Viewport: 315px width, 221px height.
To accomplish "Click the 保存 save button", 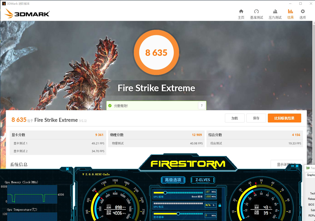I will click(256, 118).
